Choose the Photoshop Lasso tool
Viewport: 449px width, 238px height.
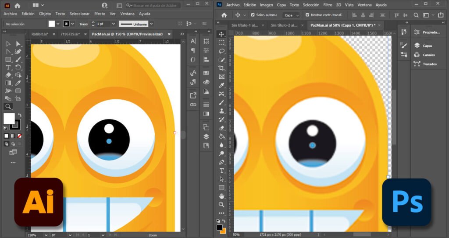click(221, 51)
